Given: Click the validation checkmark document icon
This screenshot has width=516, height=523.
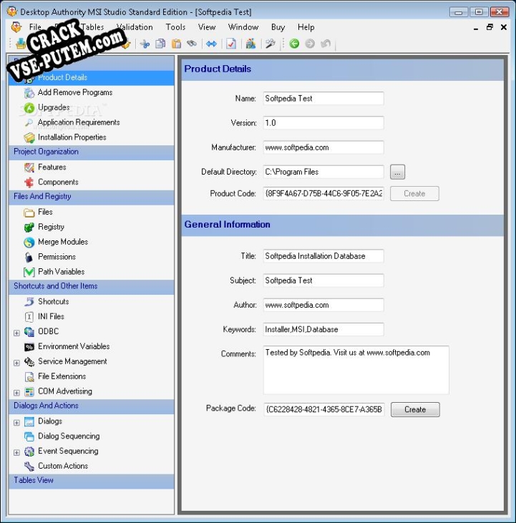Looking at the screenshot, I should [x=231, y=44].
